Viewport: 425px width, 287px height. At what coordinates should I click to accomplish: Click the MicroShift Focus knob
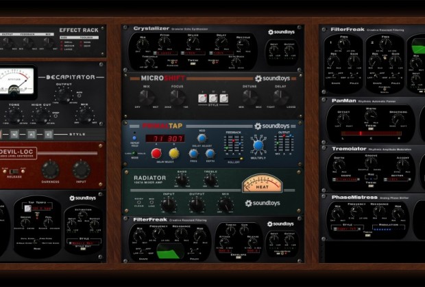tap(178, 97)
